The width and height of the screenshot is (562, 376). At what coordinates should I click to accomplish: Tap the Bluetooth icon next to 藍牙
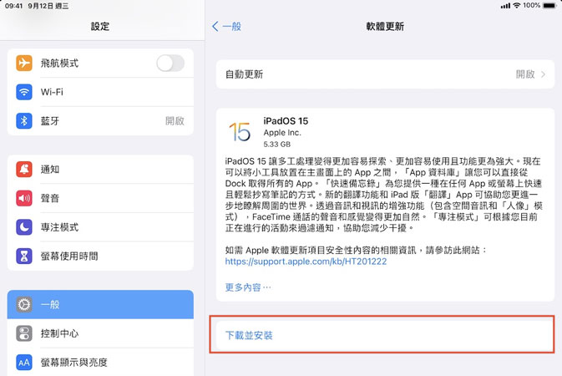click(x=24, y=121)
